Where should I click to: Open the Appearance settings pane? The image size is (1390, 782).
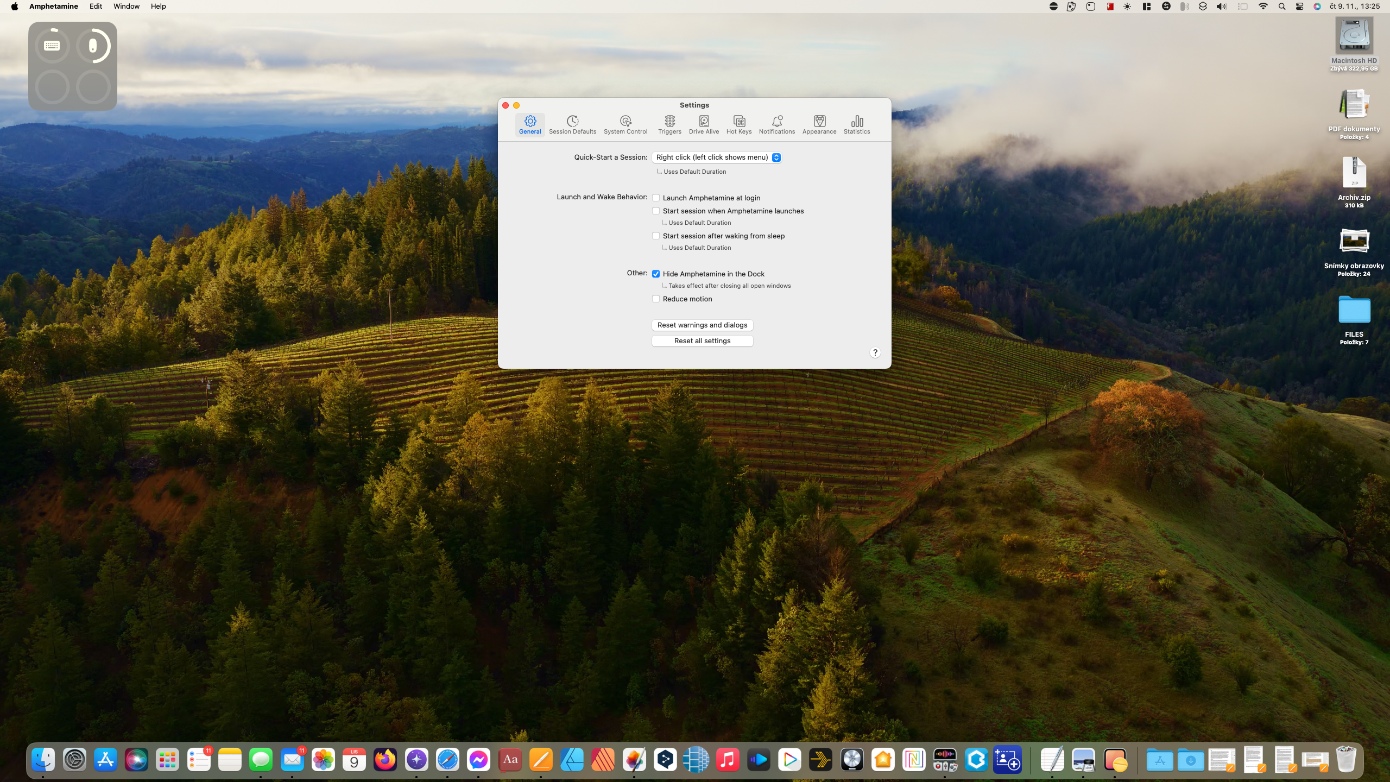point(819,124)
